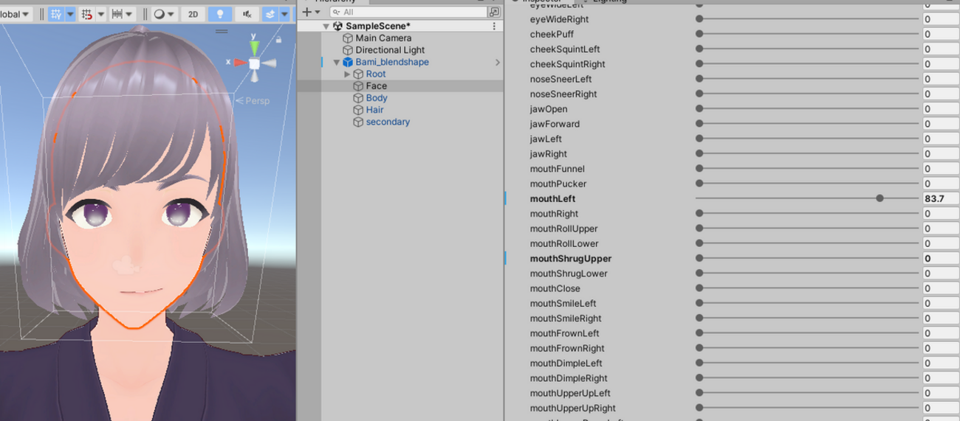Open grid snapping settings dropdown

pyautogui.click(x=100, y=14)
